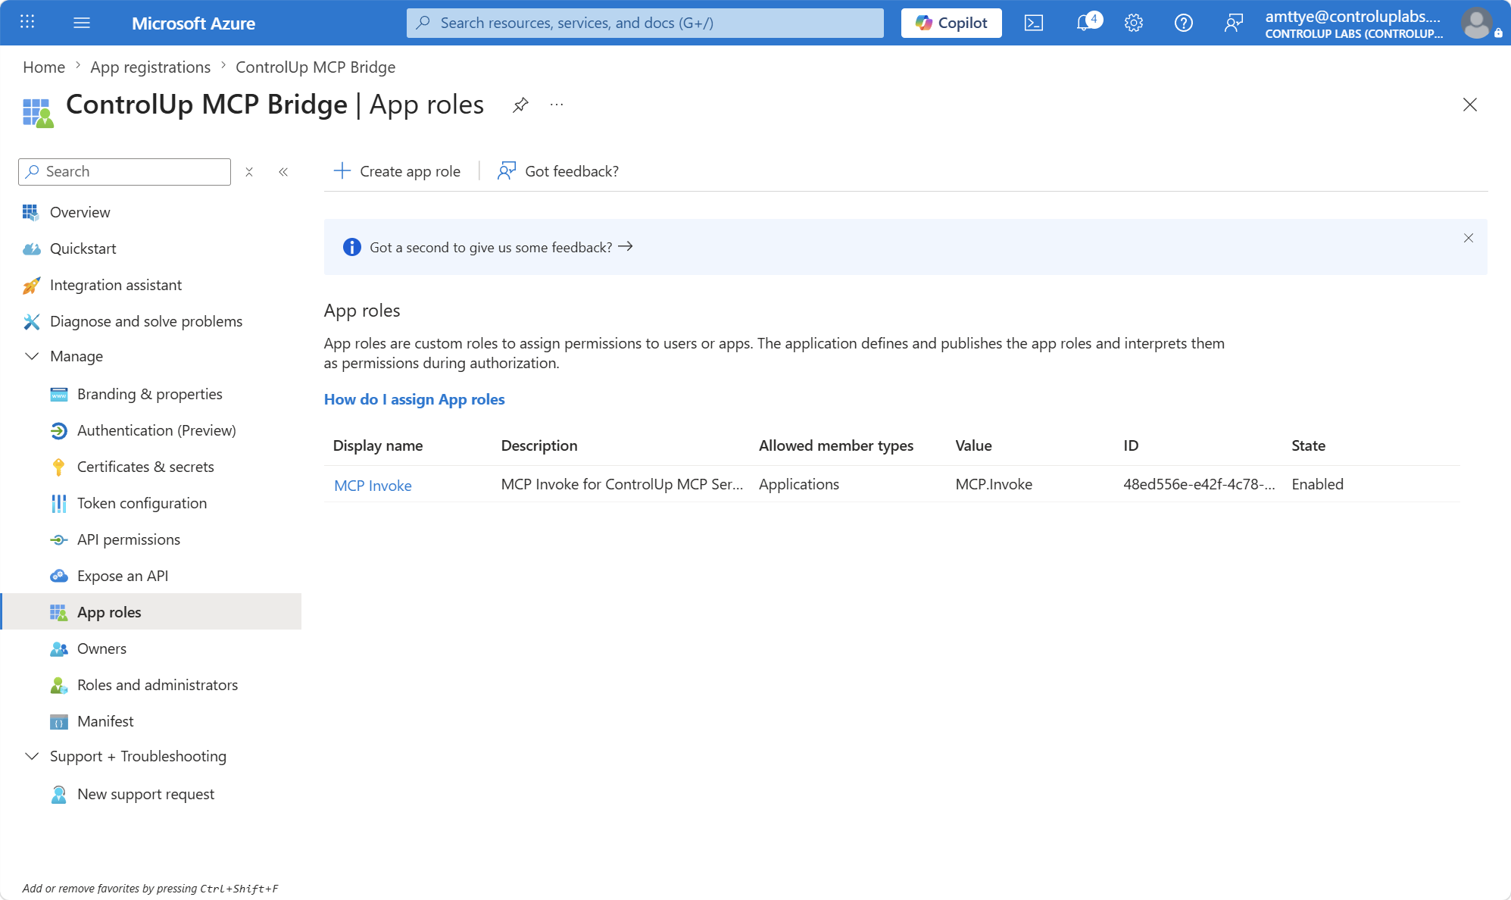
Task: Click the Certificates & secrets key icon
Action: (x=58, y=467)
